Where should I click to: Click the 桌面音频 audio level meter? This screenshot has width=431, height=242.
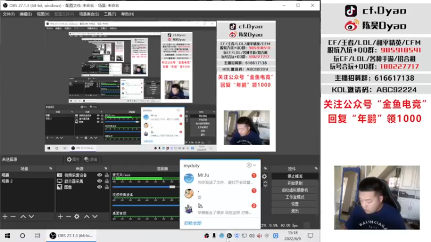145,218
